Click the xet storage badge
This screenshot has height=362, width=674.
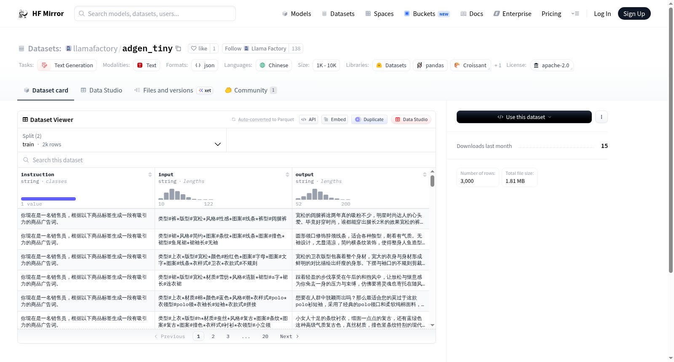(x=205, y=90)
